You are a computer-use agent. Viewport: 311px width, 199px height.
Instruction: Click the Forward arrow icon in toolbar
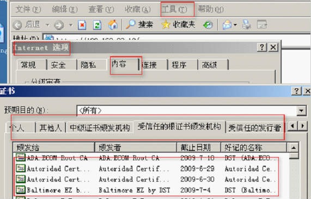[59, 25]
